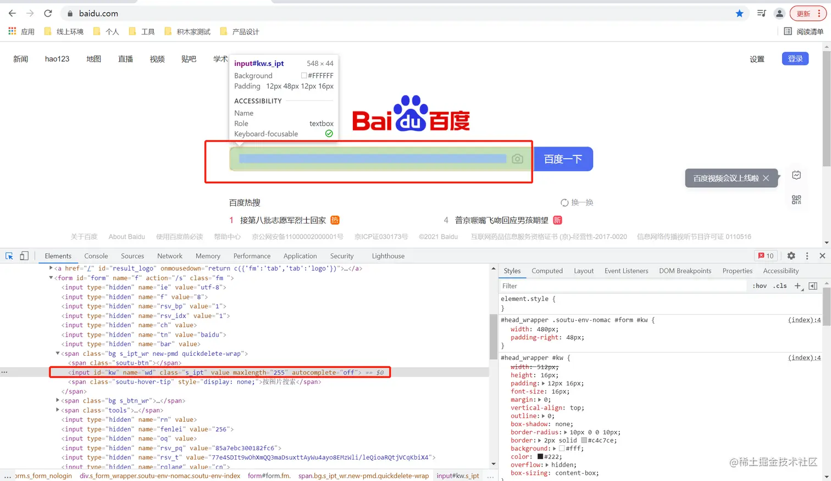Click the form#form.fm breadcrumb
Image resolution: width=831 pixels, height=481 pixels.
point(269,476)
